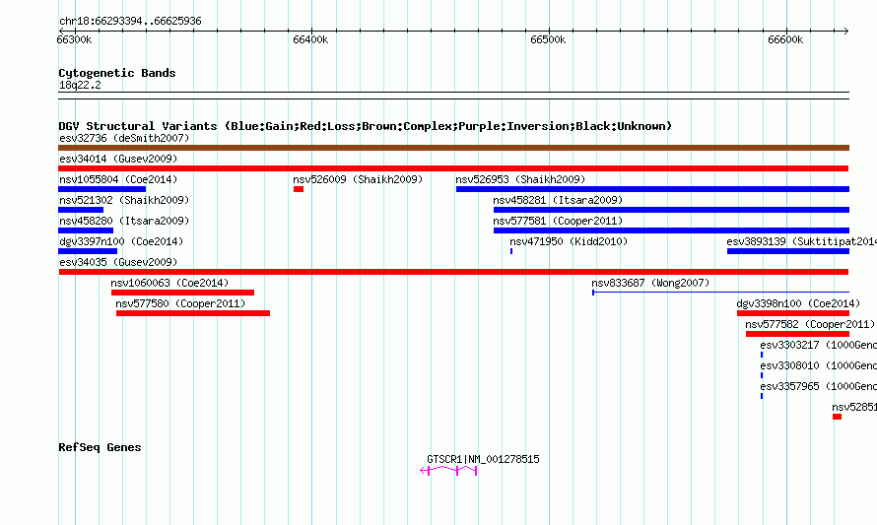Select the 18q22.2 band label
This screenshot has height=525, width=877.
click(80, 85)
